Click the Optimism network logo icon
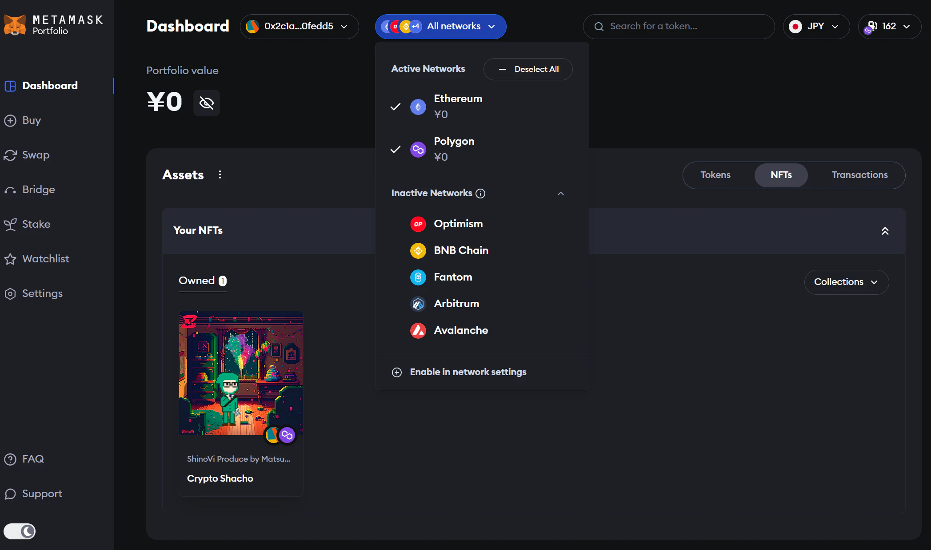Image resolution: width=931 pixels, height=550 pixels. point(418,224)
